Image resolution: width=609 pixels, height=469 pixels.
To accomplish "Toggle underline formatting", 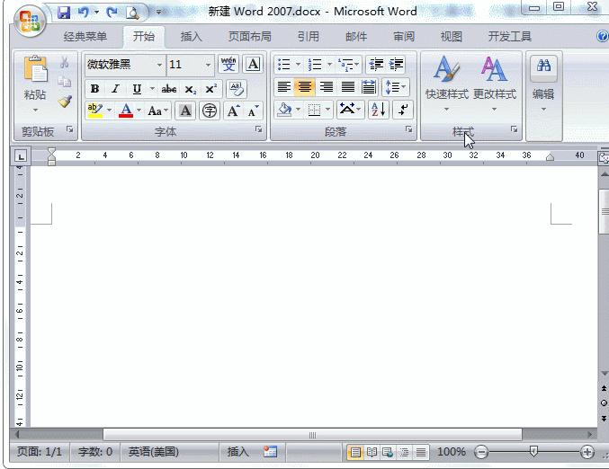I will 137,89.
